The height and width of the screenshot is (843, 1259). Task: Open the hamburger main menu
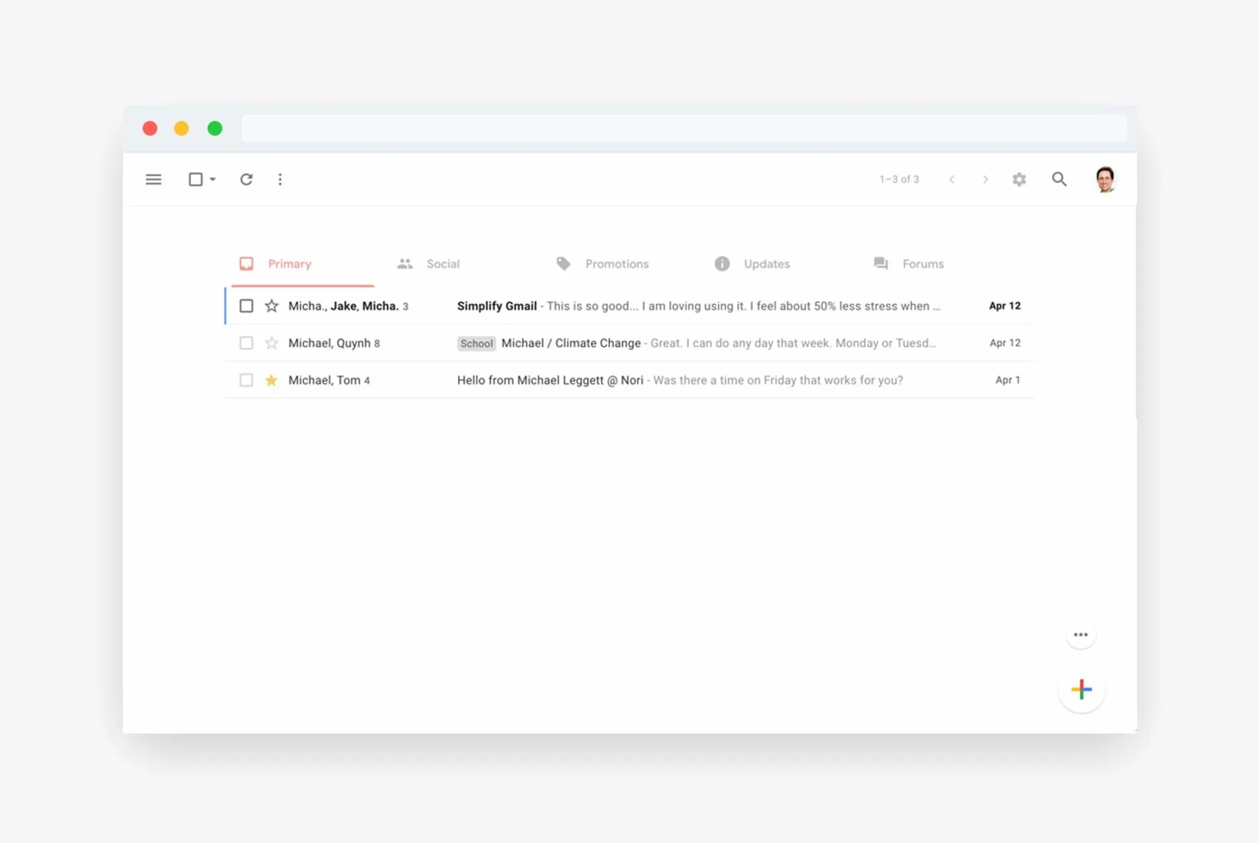click(x=153, y=179)
